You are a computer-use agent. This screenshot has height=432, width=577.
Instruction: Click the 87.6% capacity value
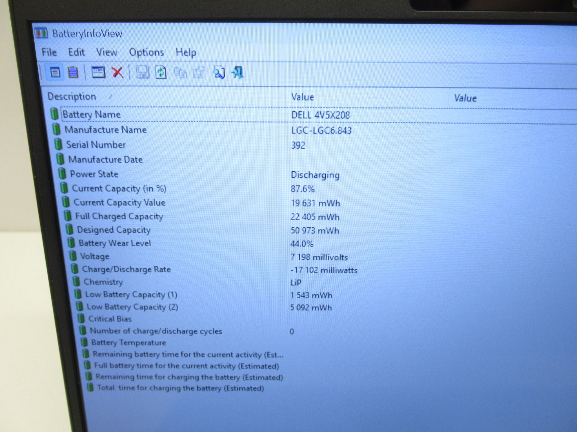coord(303,189)
